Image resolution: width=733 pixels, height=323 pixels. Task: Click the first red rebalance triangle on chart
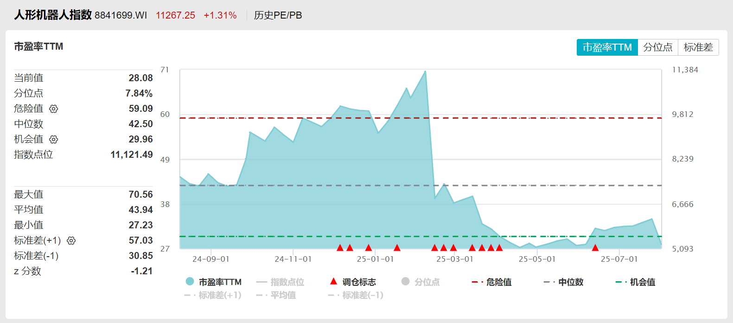pos(340,247)
